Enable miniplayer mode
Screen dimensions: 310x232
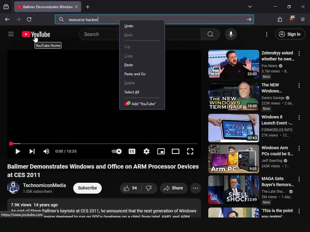pyautogui.click(x=161, y=151)
